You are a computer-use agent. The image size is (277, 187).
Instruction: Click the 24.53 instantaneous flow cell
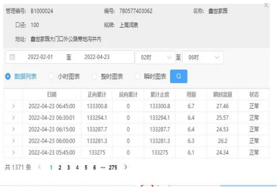coord(222,129)
